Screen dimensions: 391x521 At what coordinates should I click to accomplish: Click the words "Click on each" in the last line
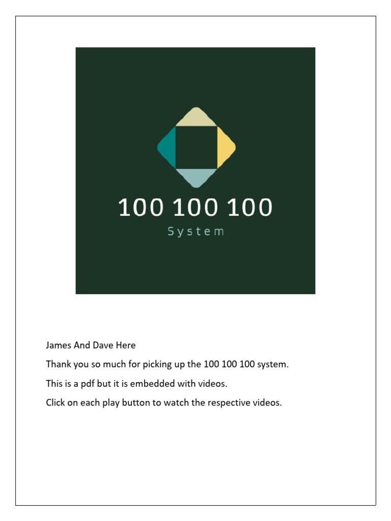[69, 403]
